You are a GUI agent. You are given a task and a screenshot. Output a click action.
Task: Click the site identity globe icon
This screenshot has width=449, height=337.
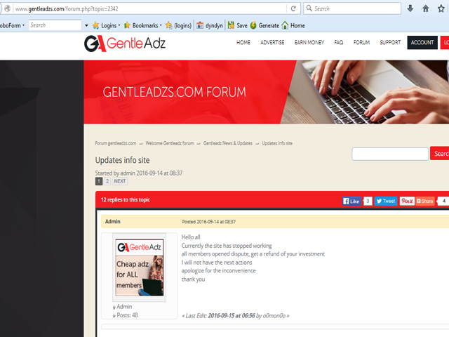coord(7,8)
